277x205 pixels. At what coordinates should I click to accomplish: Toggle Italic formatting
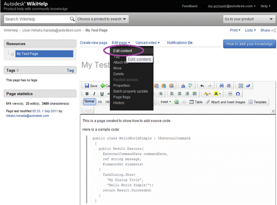click(x=94, y=94)
